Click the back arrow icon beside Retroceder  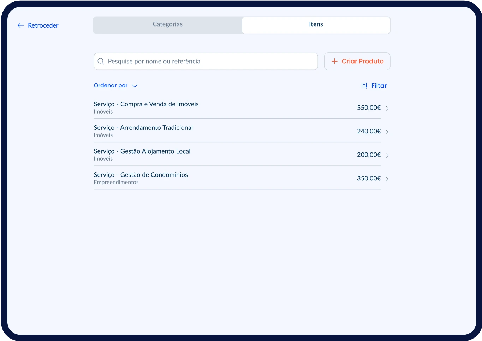[x=20, y=25]
